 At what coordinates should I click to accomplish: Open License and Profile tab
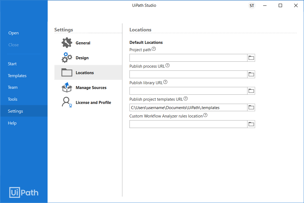(x=88, y=102)
